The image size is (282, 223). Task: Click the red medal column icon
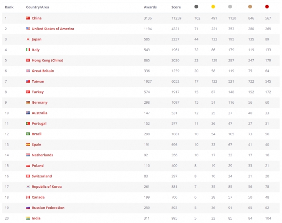[267, 7]
